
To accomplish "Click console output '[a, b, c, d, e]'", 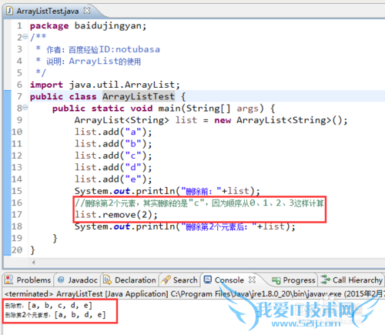I will tap(60, 305).
